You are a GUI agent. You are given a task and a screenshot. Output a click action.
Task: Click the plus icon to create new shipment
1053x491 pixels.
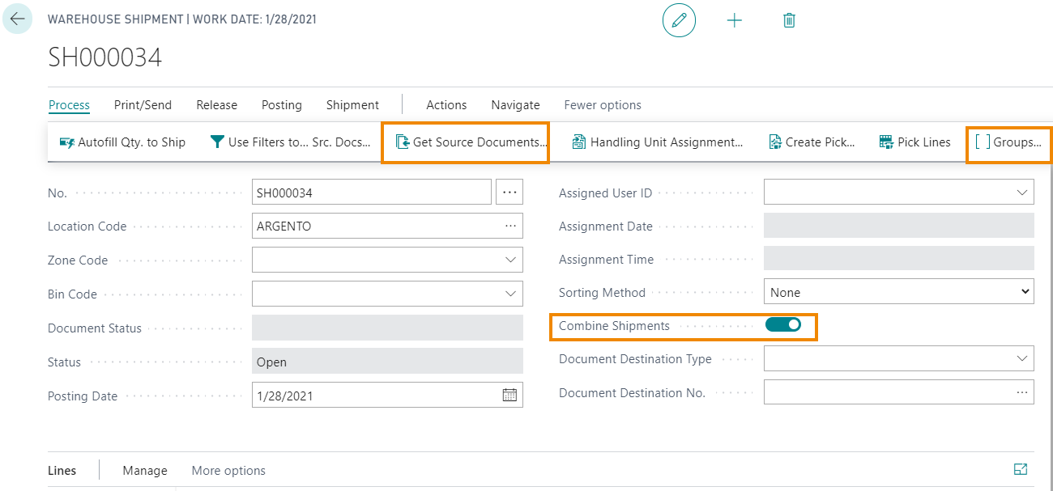[735, 21]
